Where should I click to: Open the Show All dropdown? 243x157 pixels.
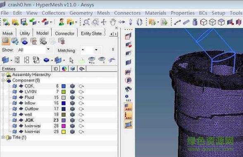[x=48, y=50]
